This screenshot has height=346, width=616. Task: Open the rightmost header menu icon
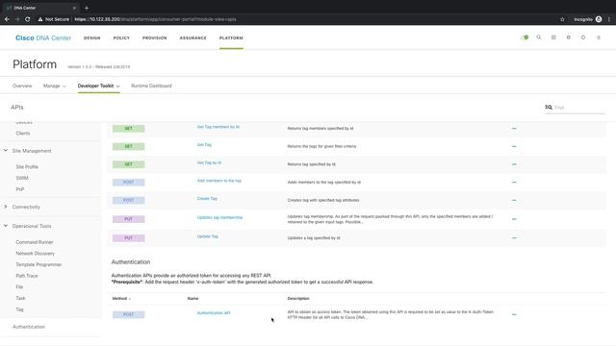[x=599, y=37]
